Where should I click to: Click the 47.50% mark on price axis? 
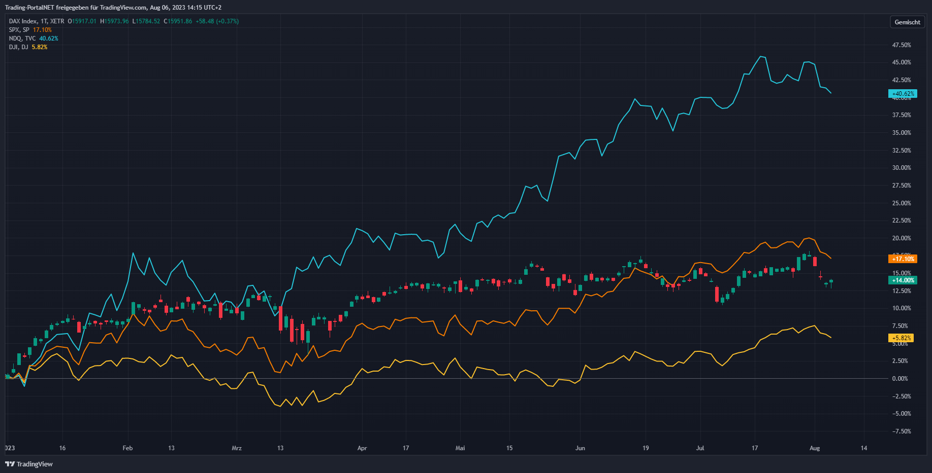coord(902,45)
